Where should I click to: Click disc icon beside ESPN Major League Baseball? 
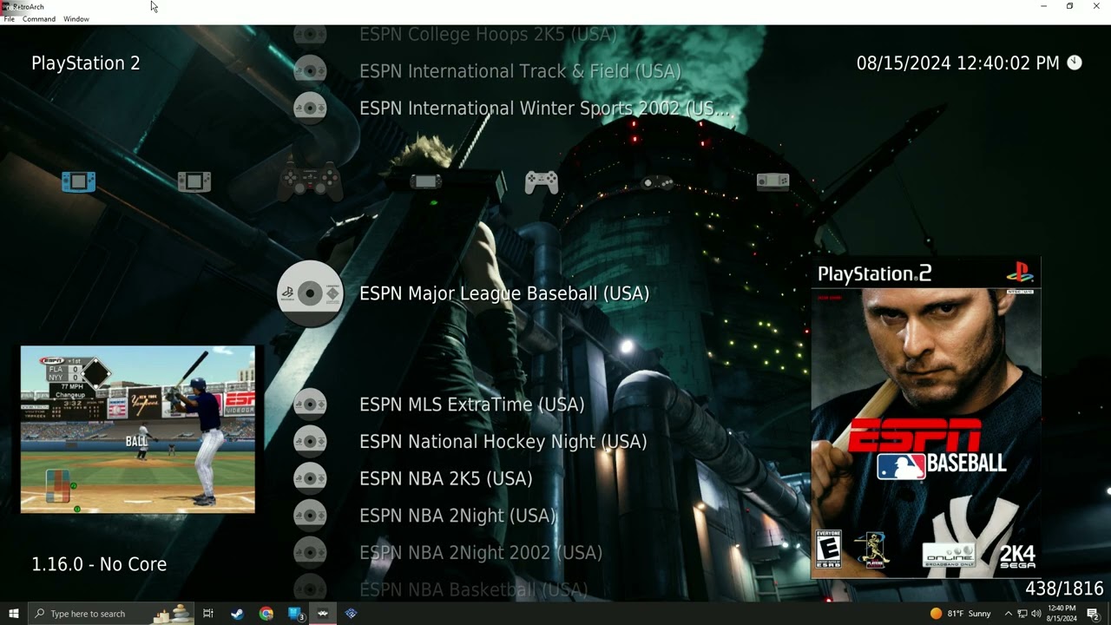point(310,293)
